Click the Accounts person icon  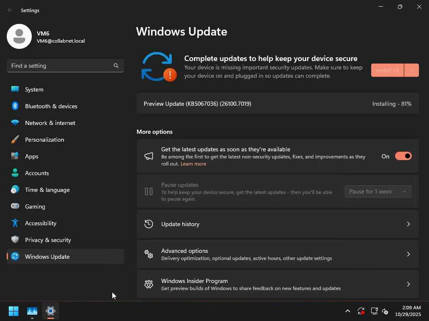coord(15,173)
